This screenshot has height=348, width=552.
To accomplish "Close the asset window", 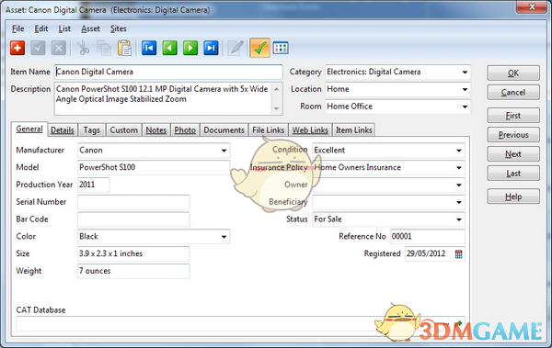I will click(x=532, y=6).
